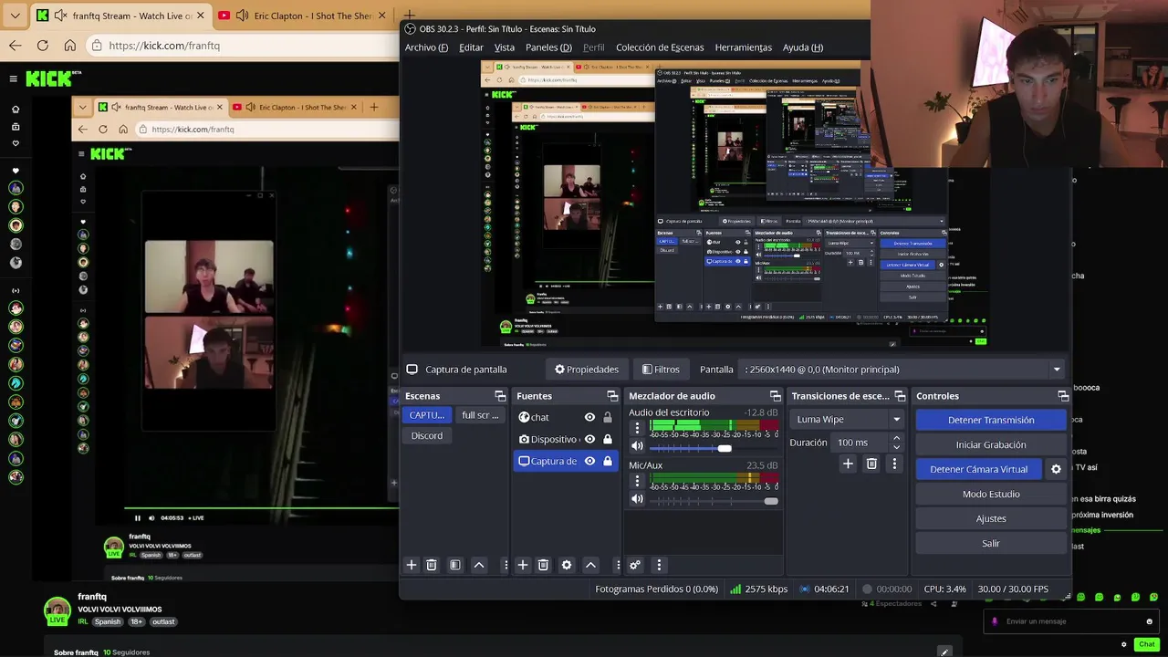
Task: Open advanced audio properties gears icon
Action: [x=635, y=565]
